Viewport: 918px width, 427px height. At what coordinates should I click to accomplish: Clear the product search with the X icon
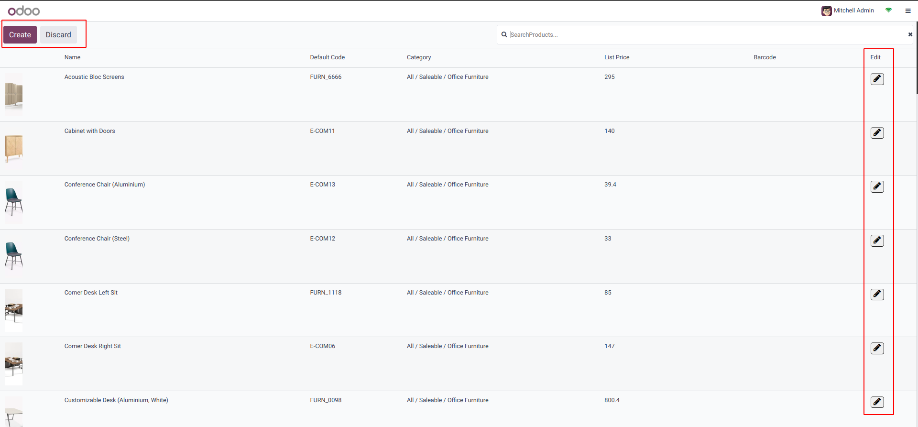pyautogui.click(x=910, y=34)
